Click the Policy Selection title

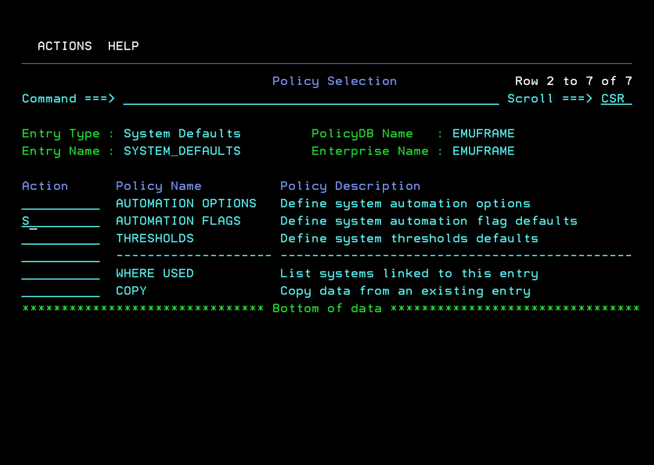tap(334, 81)
